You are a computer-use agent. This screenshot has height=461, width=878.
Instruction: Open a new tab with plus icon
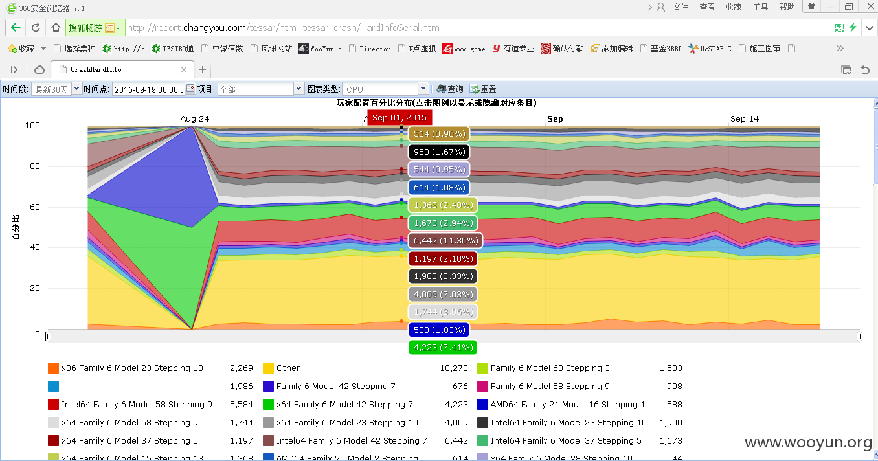(203, 69)
